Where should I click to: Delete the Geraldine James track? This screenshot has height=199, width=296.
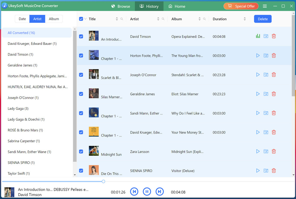tap(274, 94)
